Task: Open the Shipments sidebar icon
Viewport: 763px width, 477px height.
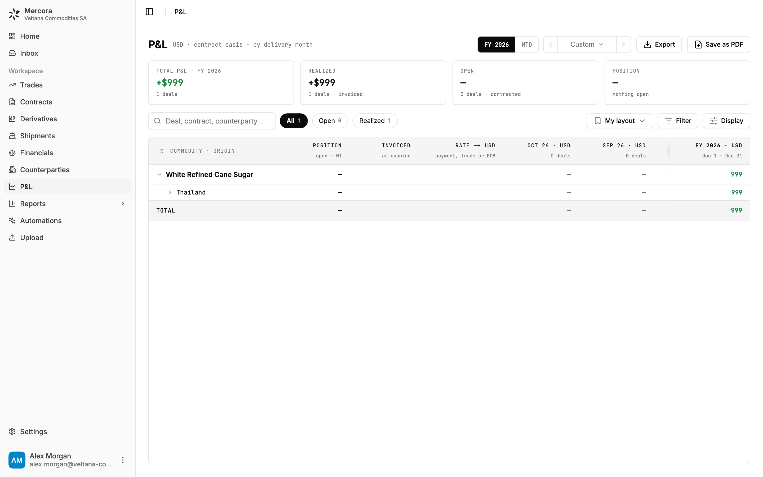Action: (x=12, y=136)
